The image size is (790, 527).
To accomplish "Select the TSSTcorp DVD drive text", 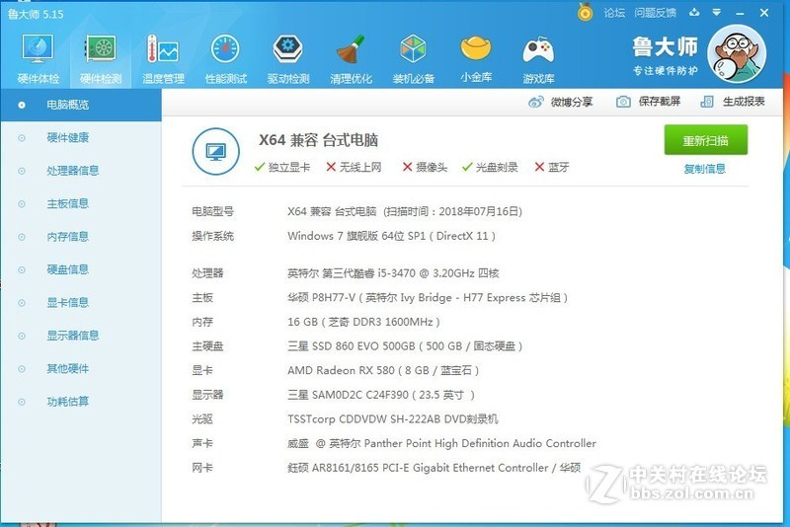I will (x=392, y=419).
